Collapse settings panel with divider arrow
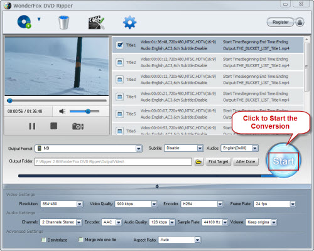314x251 pixels. tap(157, 186)
